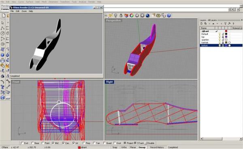Select the arrow pointer tool in left toolbar

click(x=2, y=23)
